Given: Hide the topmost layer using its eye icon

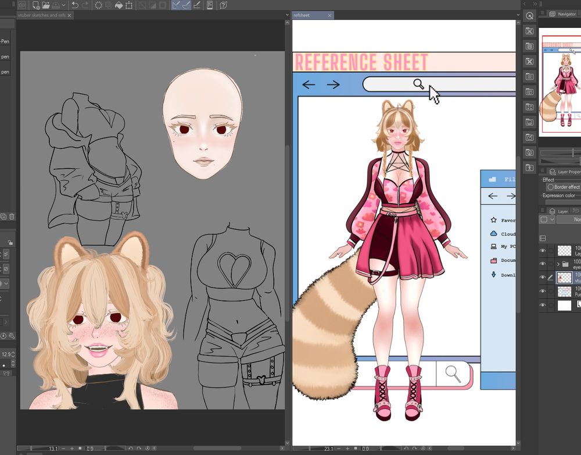Looking at the screenshot, I should (x=543, y=251).
